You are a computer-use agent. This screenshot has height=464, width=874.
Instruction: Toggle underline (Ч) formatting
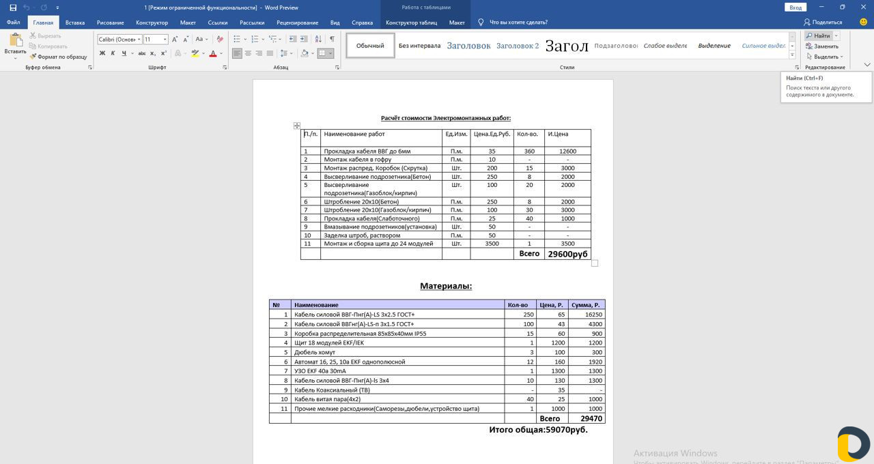click(124, 53)
